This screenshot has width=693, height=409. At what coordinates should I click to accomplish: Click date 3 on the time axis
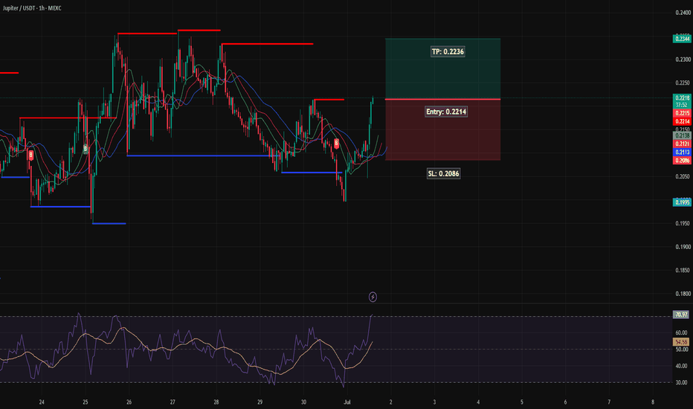coord(434,402)
